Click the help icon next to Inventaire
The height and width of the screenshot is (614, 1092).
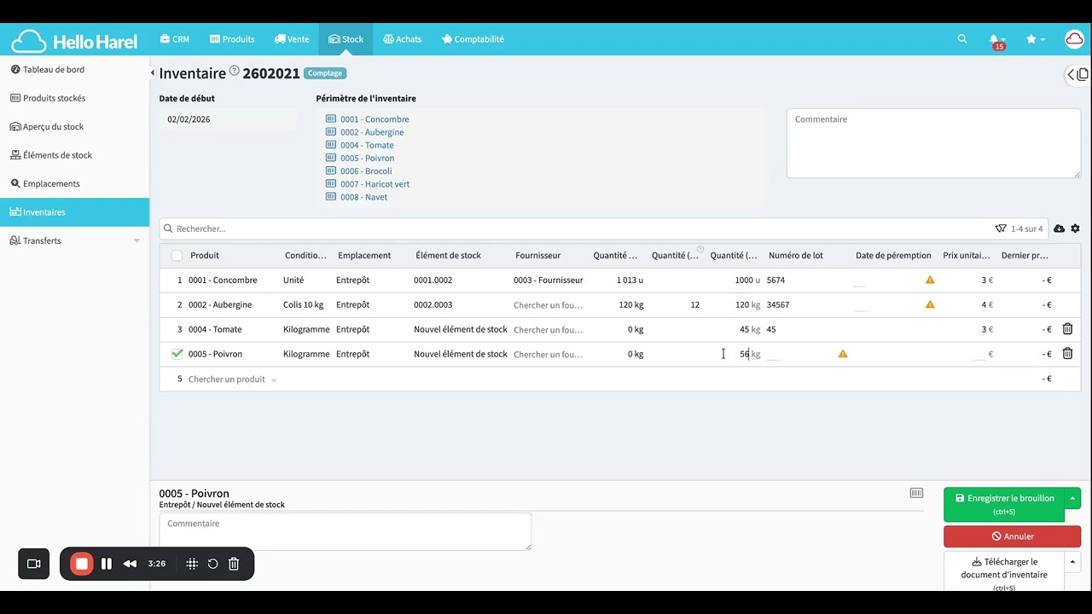click(x=235, y=71)
